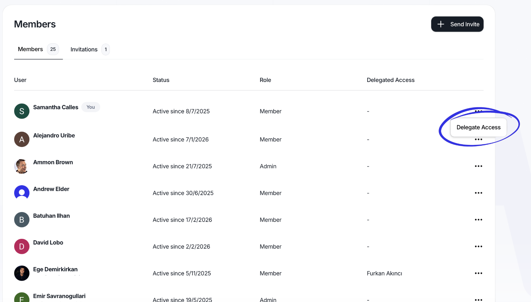531x302 pixels.
Task: Click the Furkan Akıncı delegated access entry
Action: coord(384,273)
